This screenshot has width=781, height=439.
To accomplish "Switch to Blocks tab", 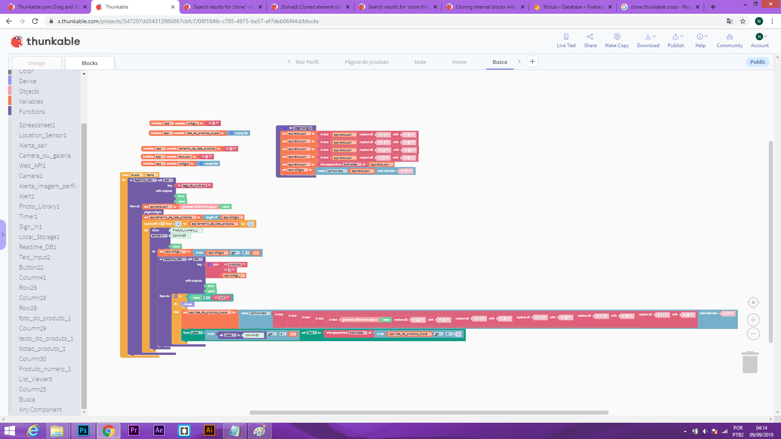I will pyautogui.click(x=89, y=63).
